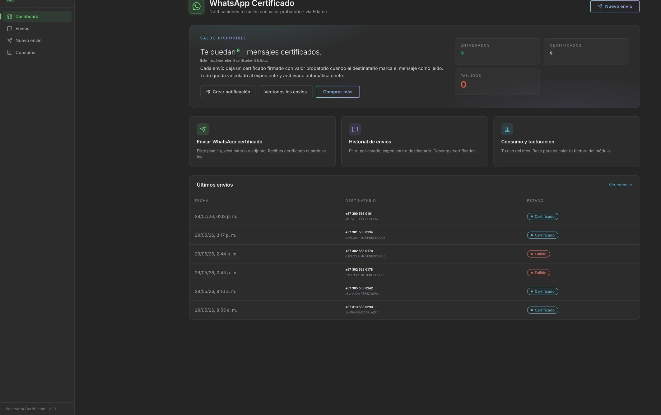Screen dimensions: 661x415
Task: Select the 29/05/26, 3:17 p. m. date cell
Action: pos(216,235)
